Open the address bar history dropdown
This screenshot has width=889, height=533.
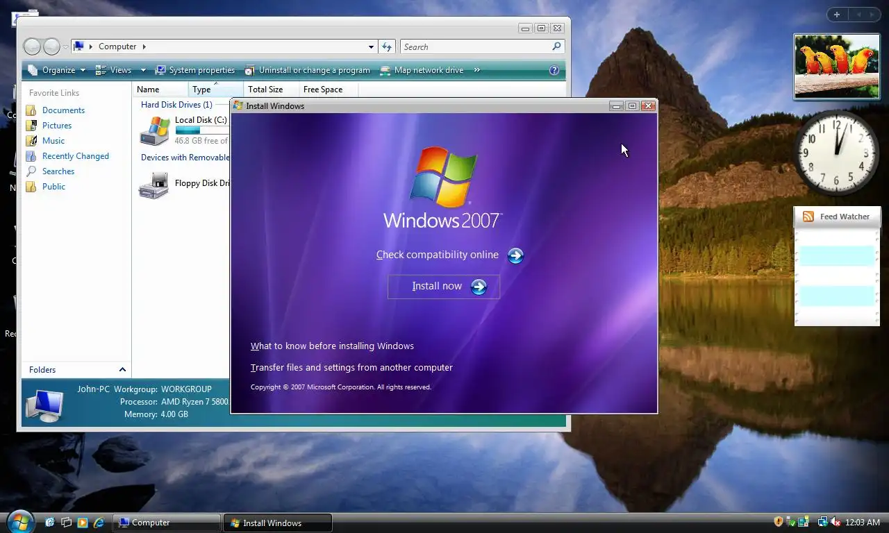point(371,46)
